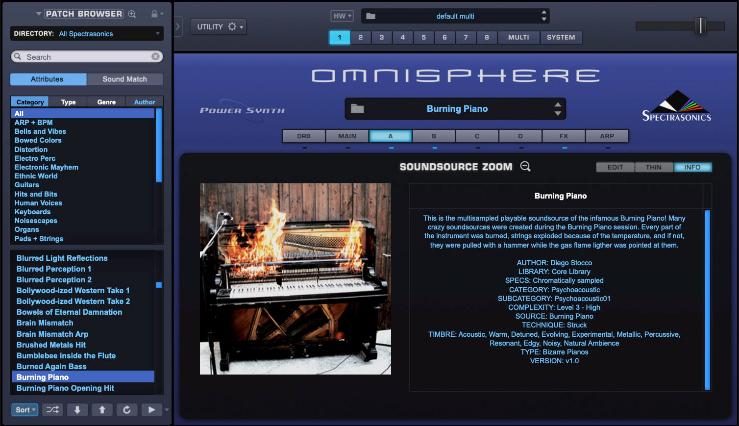Enable EDIT view in Soundsource Zoom
The height and width of the screenshot is (426, 739).
(615, 167)
